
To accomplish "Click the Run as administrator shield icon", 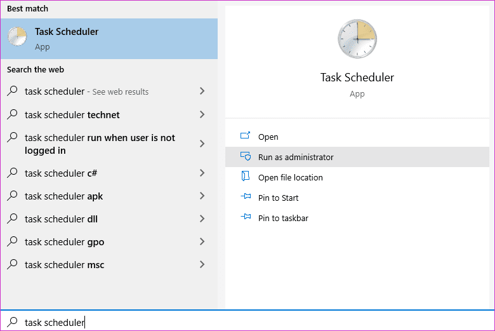I will point(246,156).
